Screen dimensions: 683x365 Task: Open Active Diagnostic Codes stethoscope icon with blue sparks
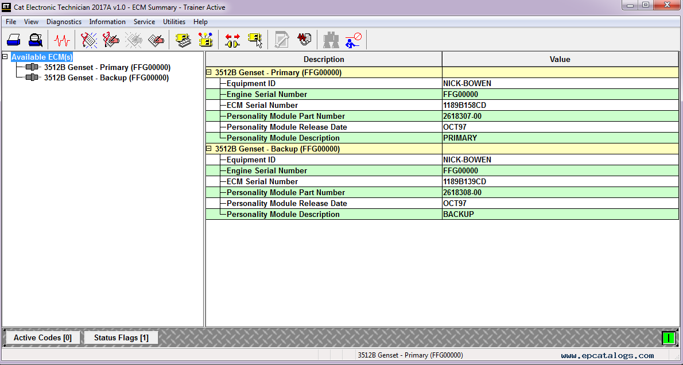click(x=89, y=41)
